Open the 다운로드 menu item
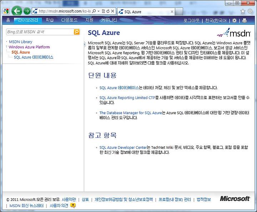 69,20
